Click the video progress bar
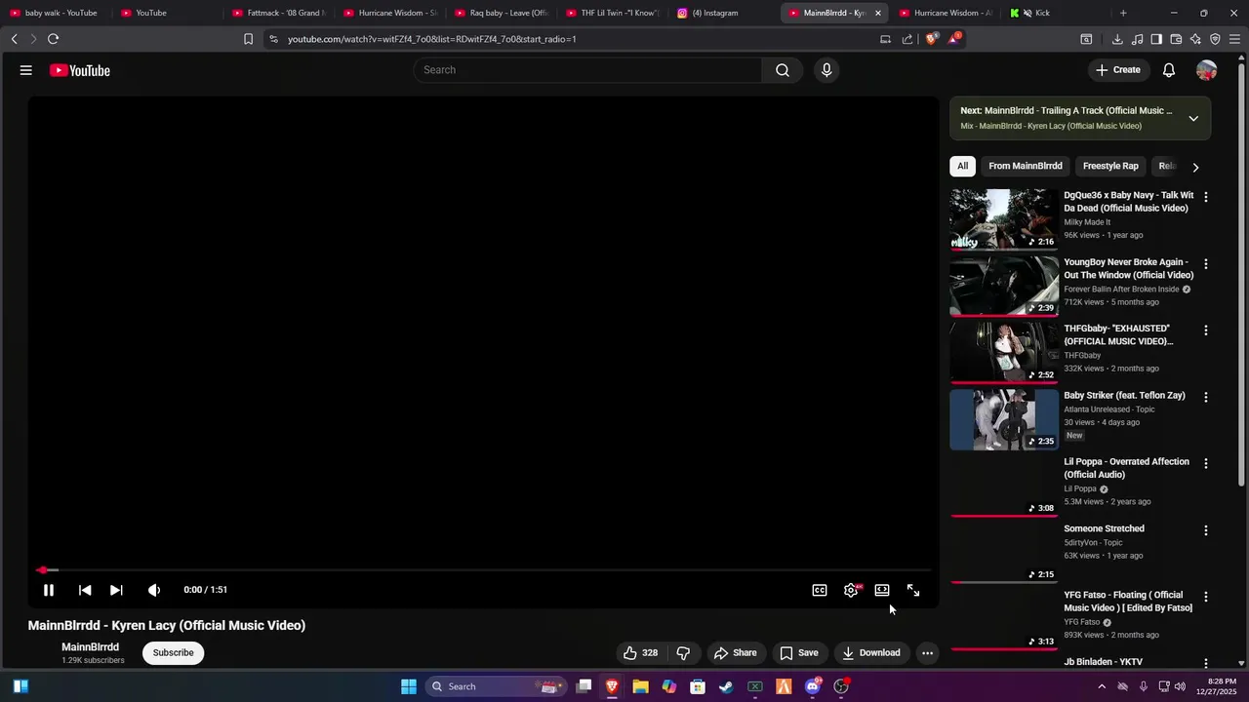 [x=483, y=570]
